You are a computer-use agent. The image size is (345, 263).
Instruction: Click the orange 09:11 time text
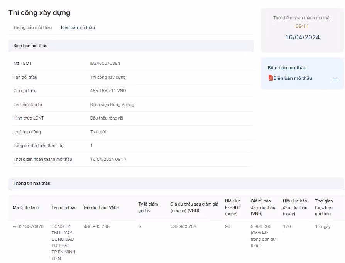click(x=302, y=26)
